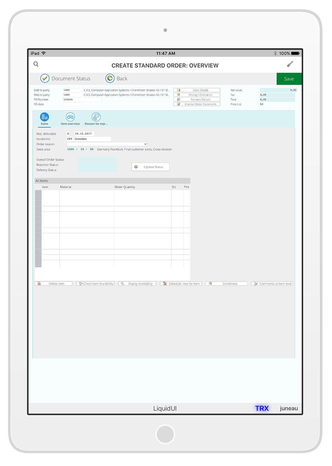Image resolution: width=332 pixels, height=466 pixels.
Task: Expand the Order reason dropdown
Action: [145, 144]
